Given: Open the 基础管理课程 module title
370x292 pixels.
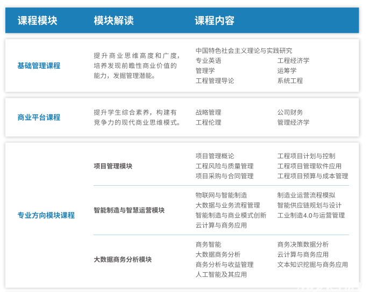Looking at the screenshot, I should point(39,65).
